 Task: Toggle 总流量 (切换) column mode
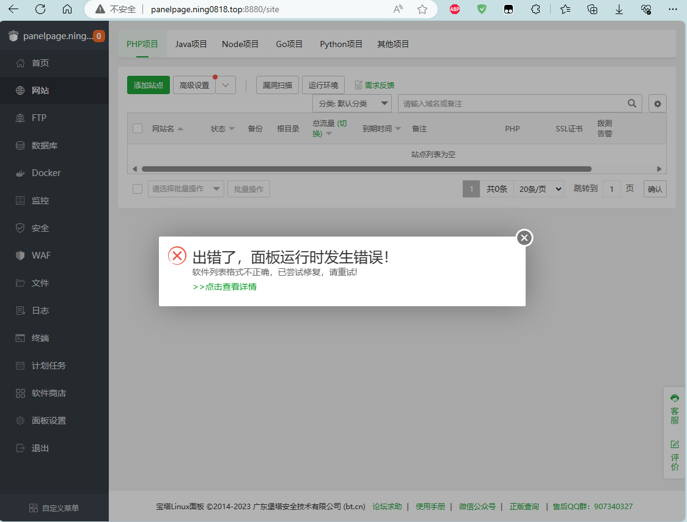(329, 128)
